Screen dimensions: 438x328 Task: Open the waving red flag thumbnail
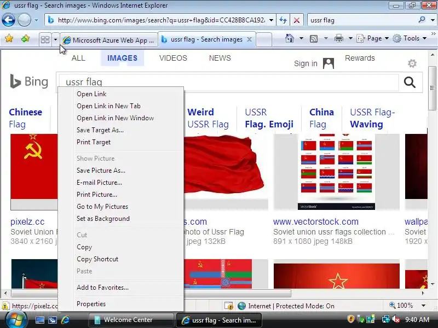pyautogui.click(x=226, y=172)
